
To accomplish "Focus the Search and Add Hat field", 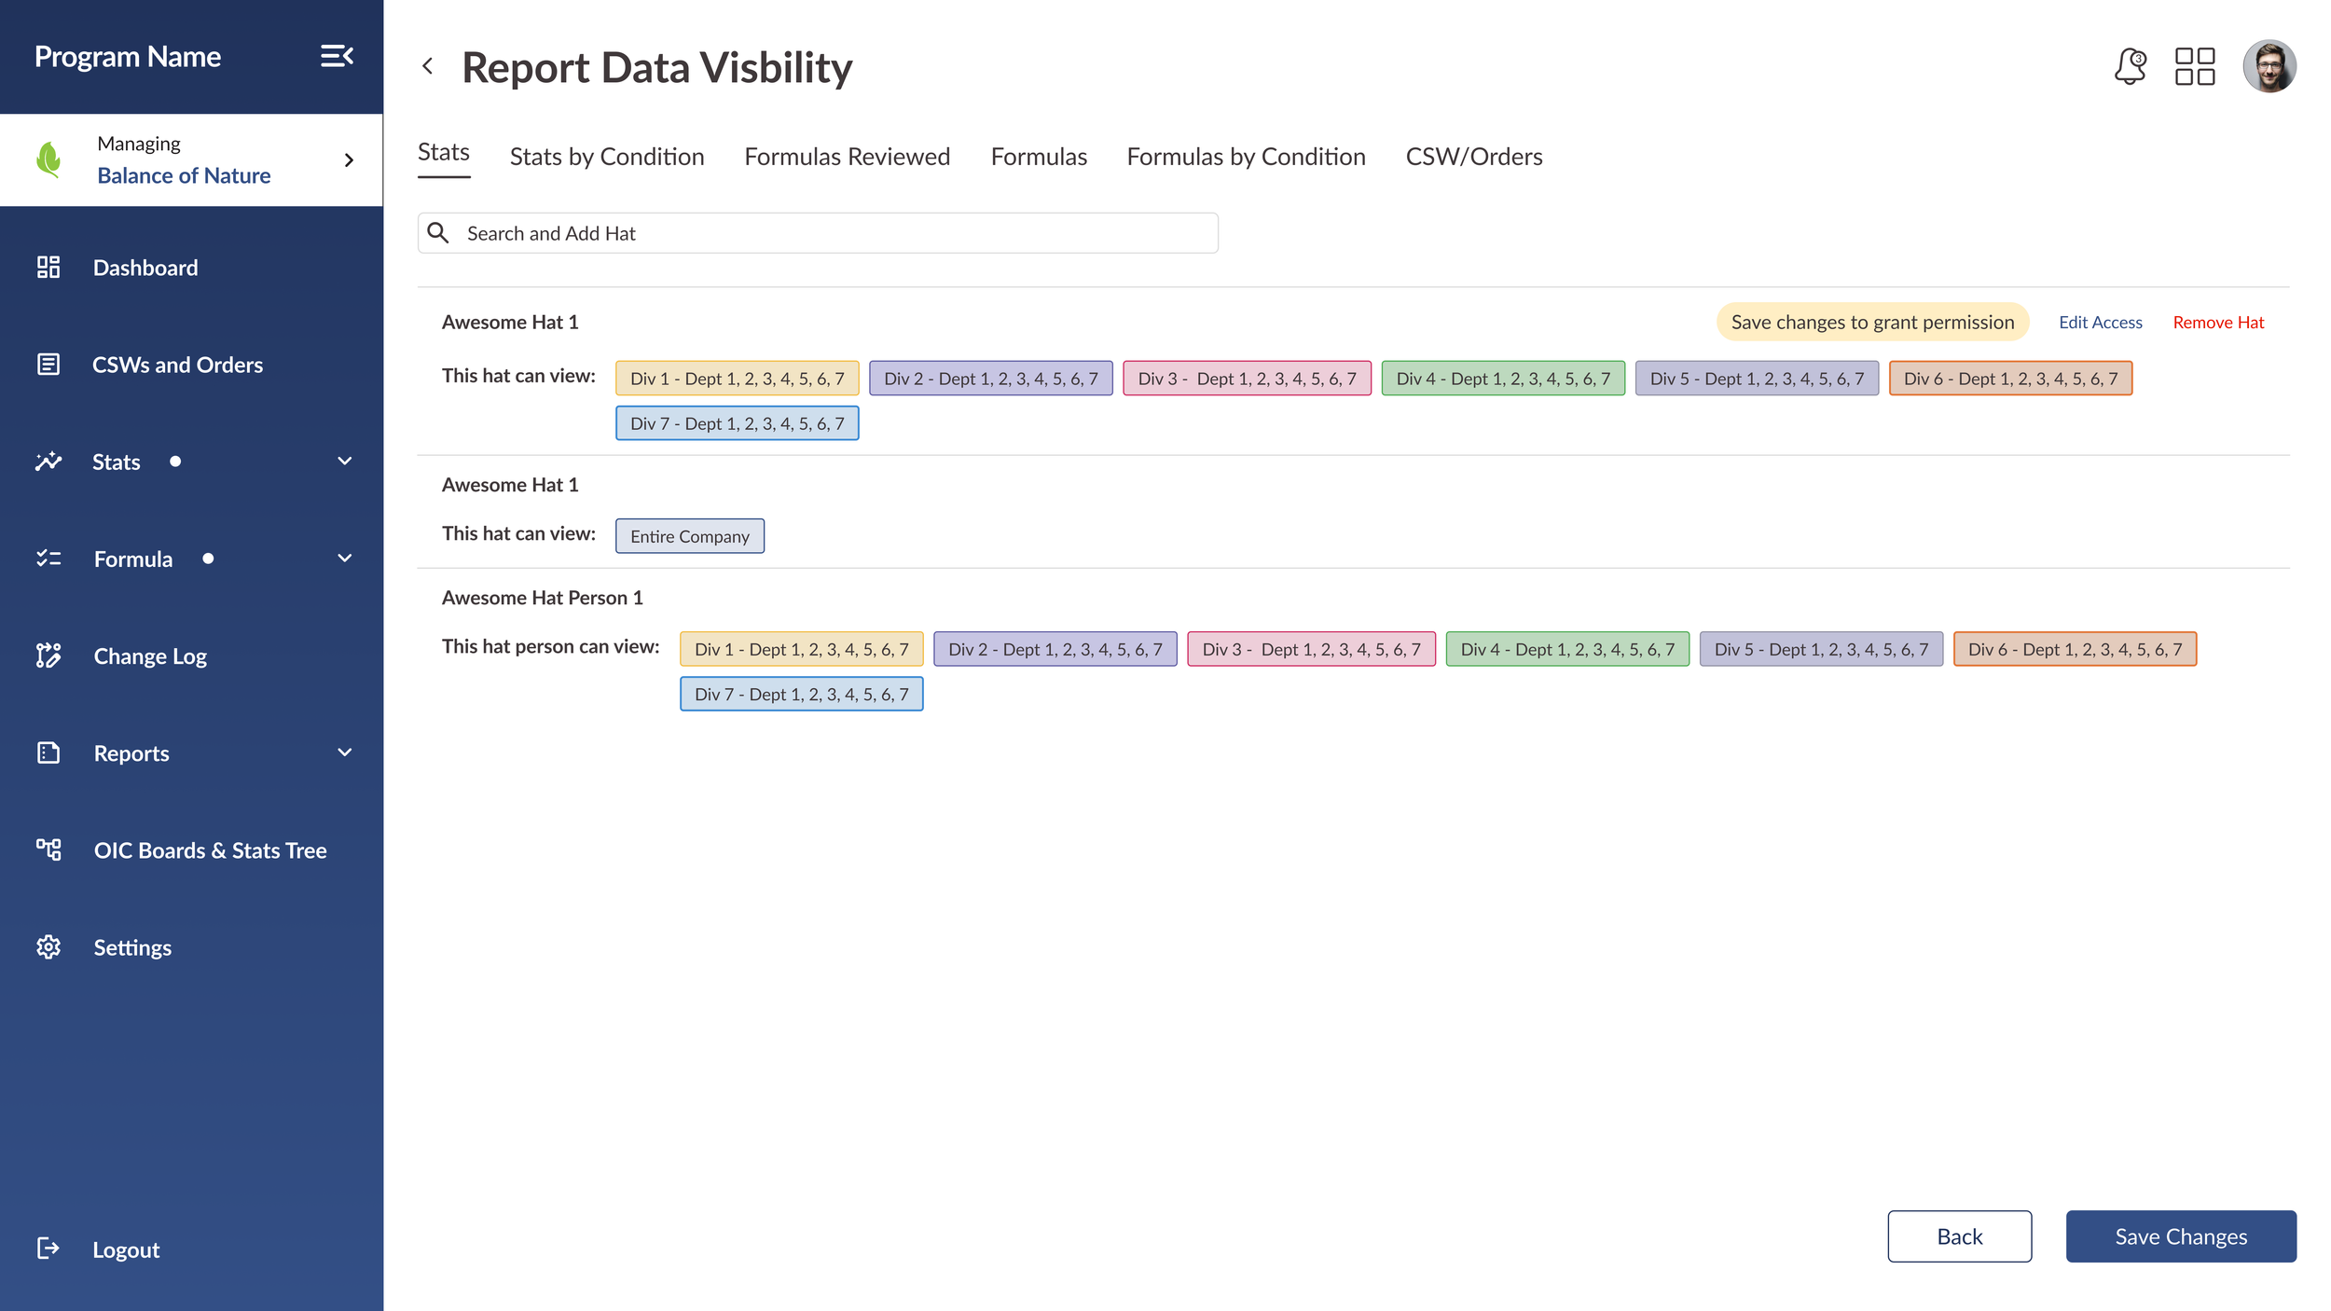I will [x=818, y=233].
